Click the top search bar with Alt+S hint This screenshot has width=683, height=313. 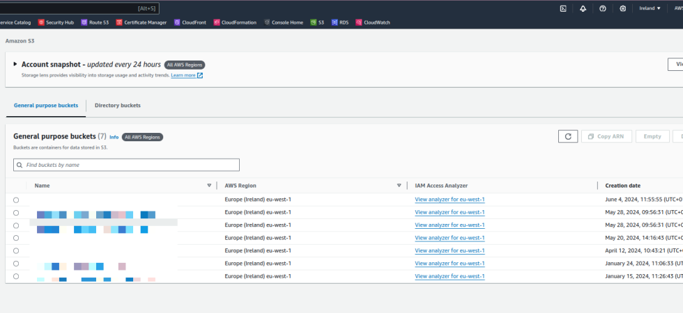79,8
